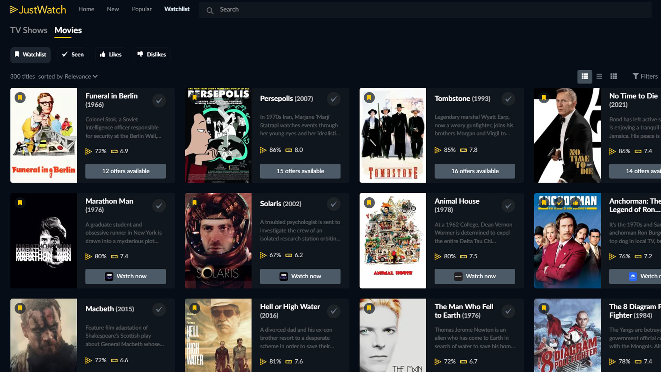Switch to Movies tab

(68, 30)
